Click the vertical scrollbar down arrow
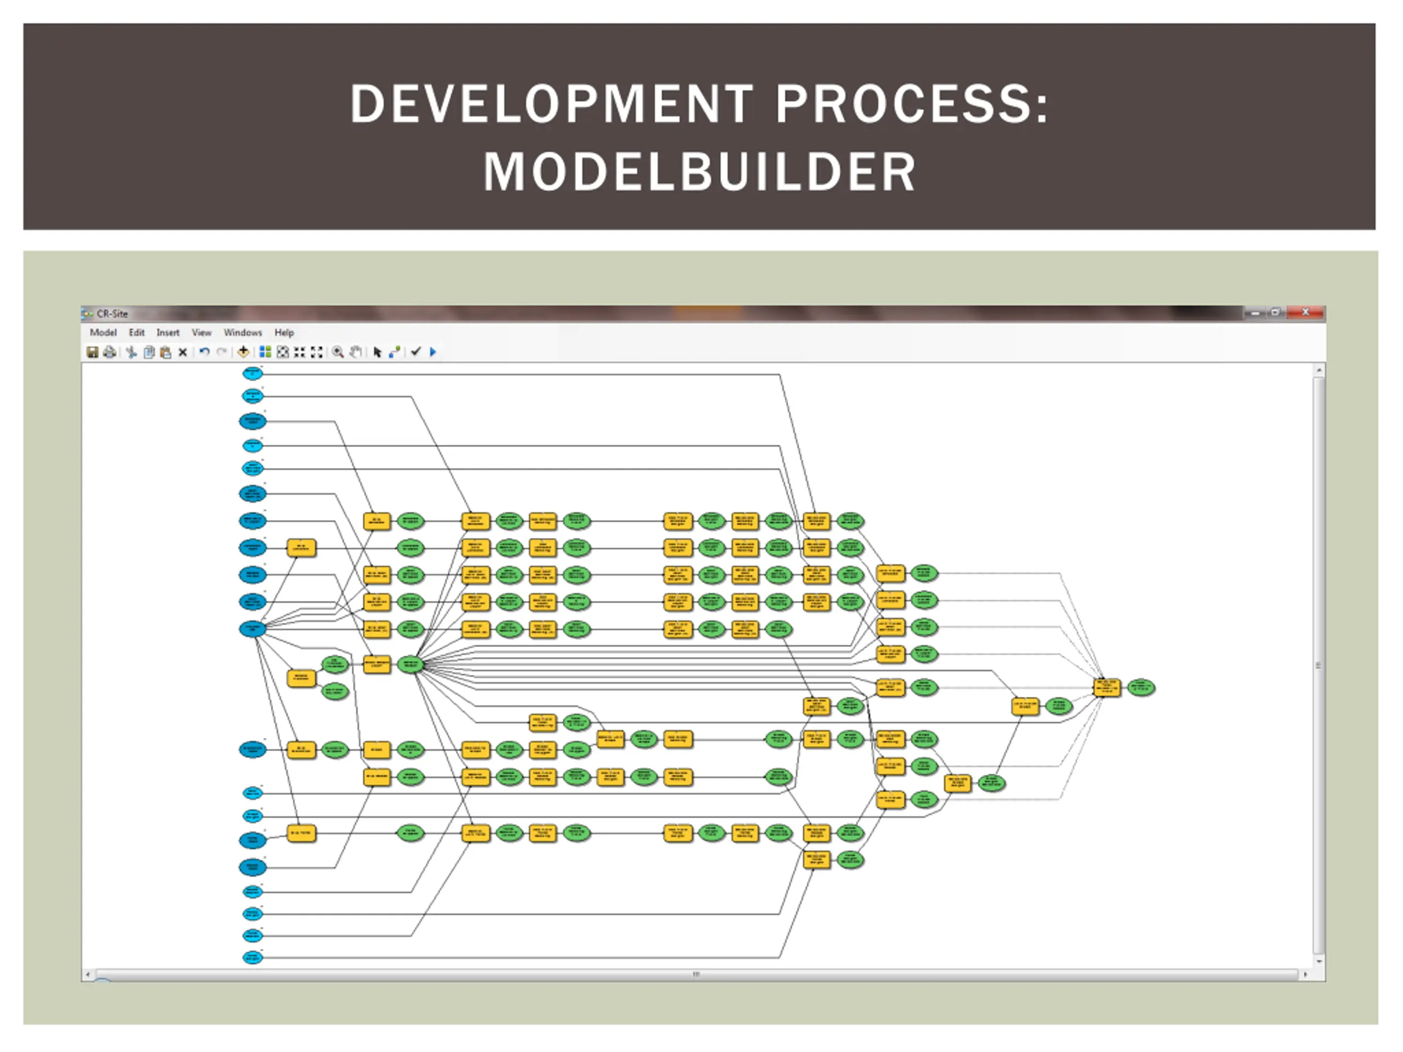Image resolution: width=1403 pixels, height=1052 pixels. [x=1319, y=962]
